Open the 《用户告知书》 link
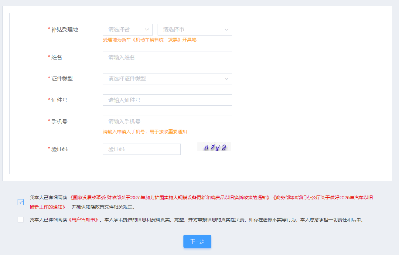This screenshot has height=255, width=399. 83,219
